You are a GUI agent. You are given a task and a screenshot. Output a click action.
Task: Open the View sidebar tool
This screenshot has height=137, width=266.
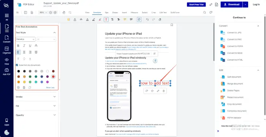[6, 61]
